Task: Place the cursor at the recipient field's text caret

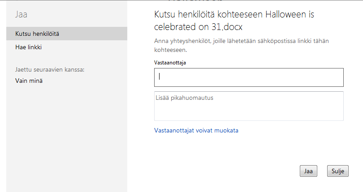Action: 160,77
